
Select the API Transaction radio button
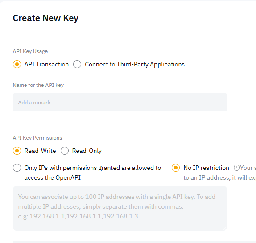pyautogui.click(x=17, y=64)
